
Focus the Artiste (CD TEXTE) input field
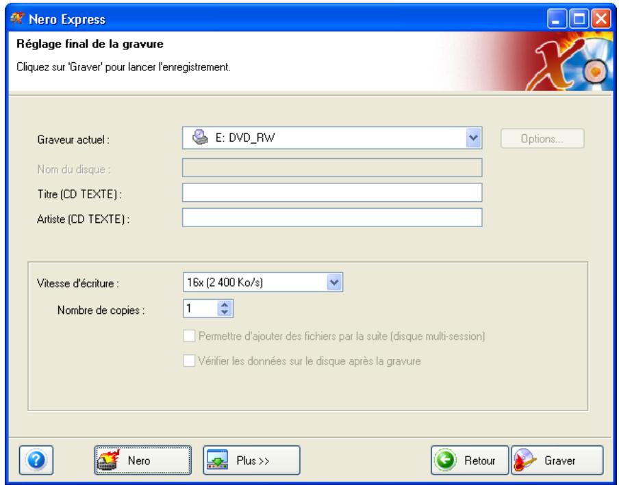(332, 218)
